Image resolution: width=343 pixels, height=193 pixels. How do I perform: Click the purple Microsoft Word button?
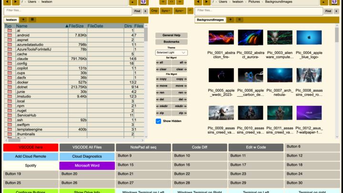[87, 166]
